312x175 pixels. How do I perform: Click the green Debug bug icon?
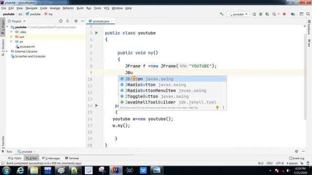tap(260, 14)
